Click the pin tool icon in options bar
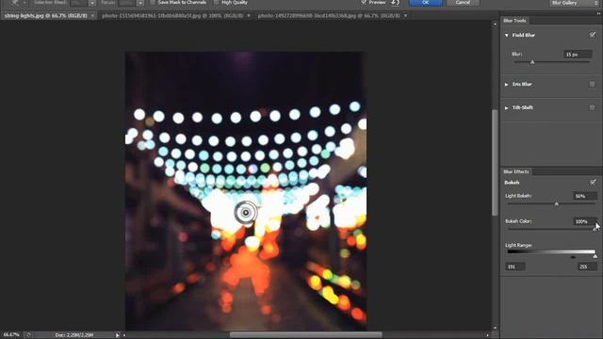The width and height of the screenshot is (603, 339). [x=15, y=2]
